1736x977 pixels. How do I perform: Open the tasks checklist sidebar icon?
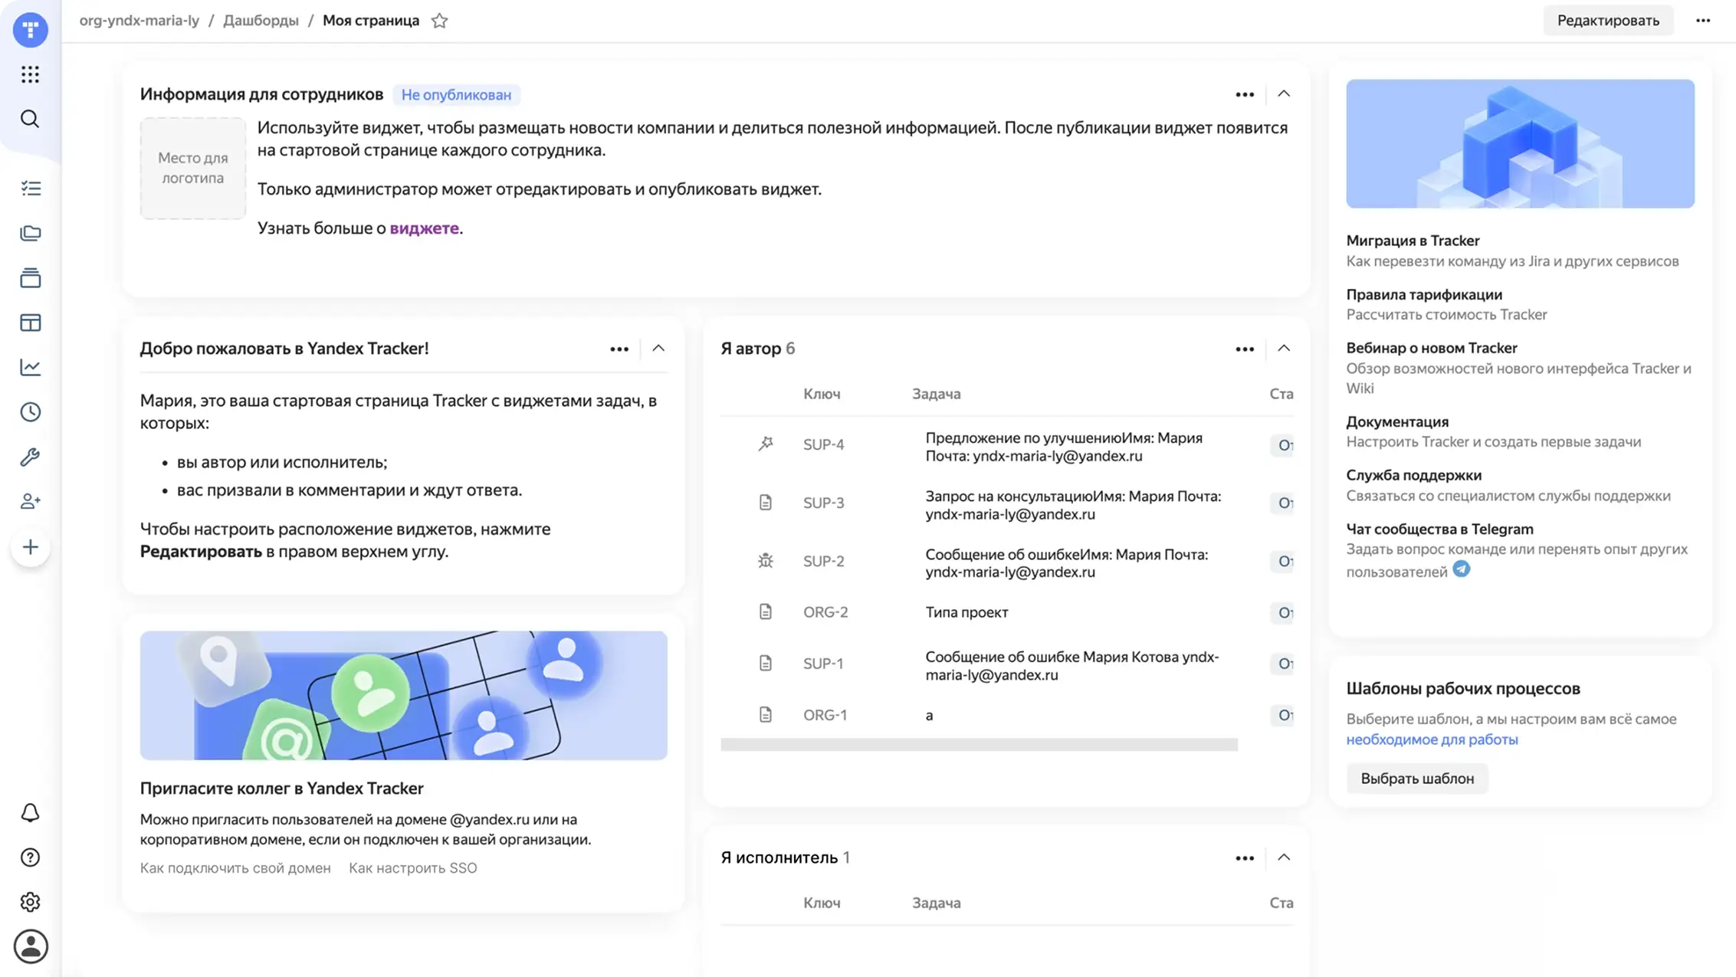tap(30, 189)
